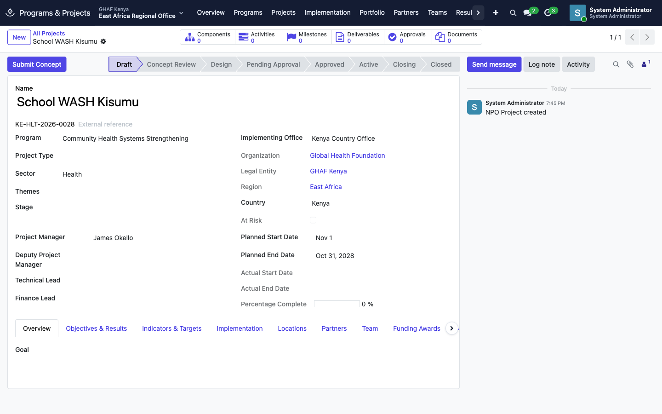Open the Activities stat button

(259, 37)
